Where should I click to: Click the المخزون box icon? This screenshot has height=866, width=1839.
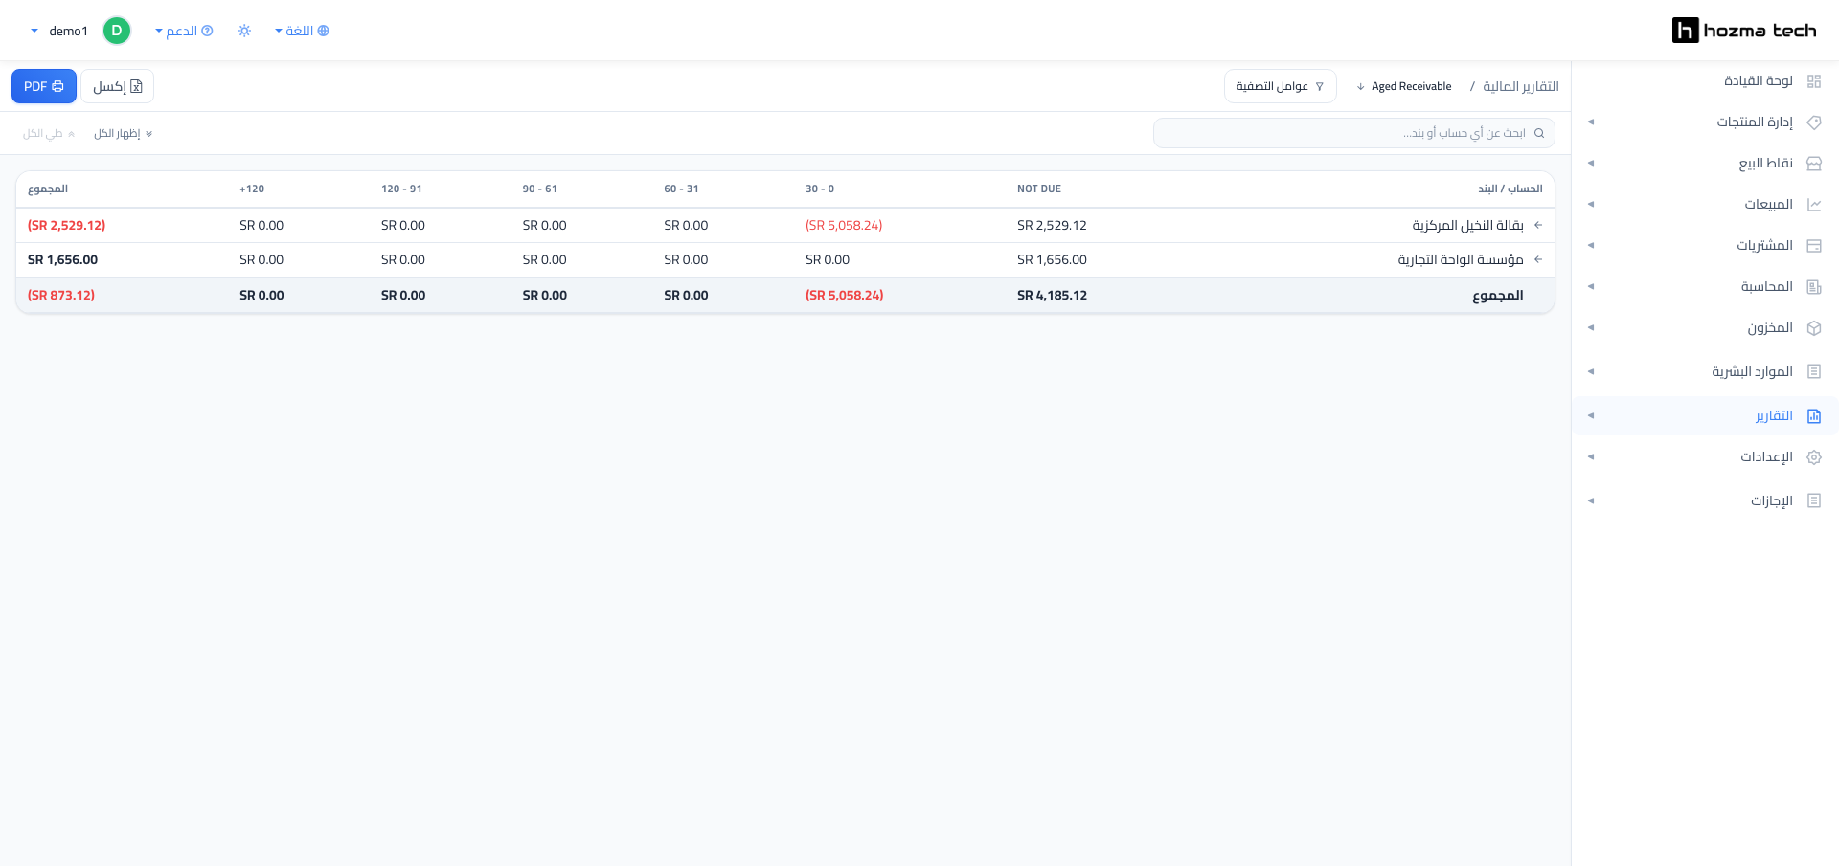click(1813, 328)
